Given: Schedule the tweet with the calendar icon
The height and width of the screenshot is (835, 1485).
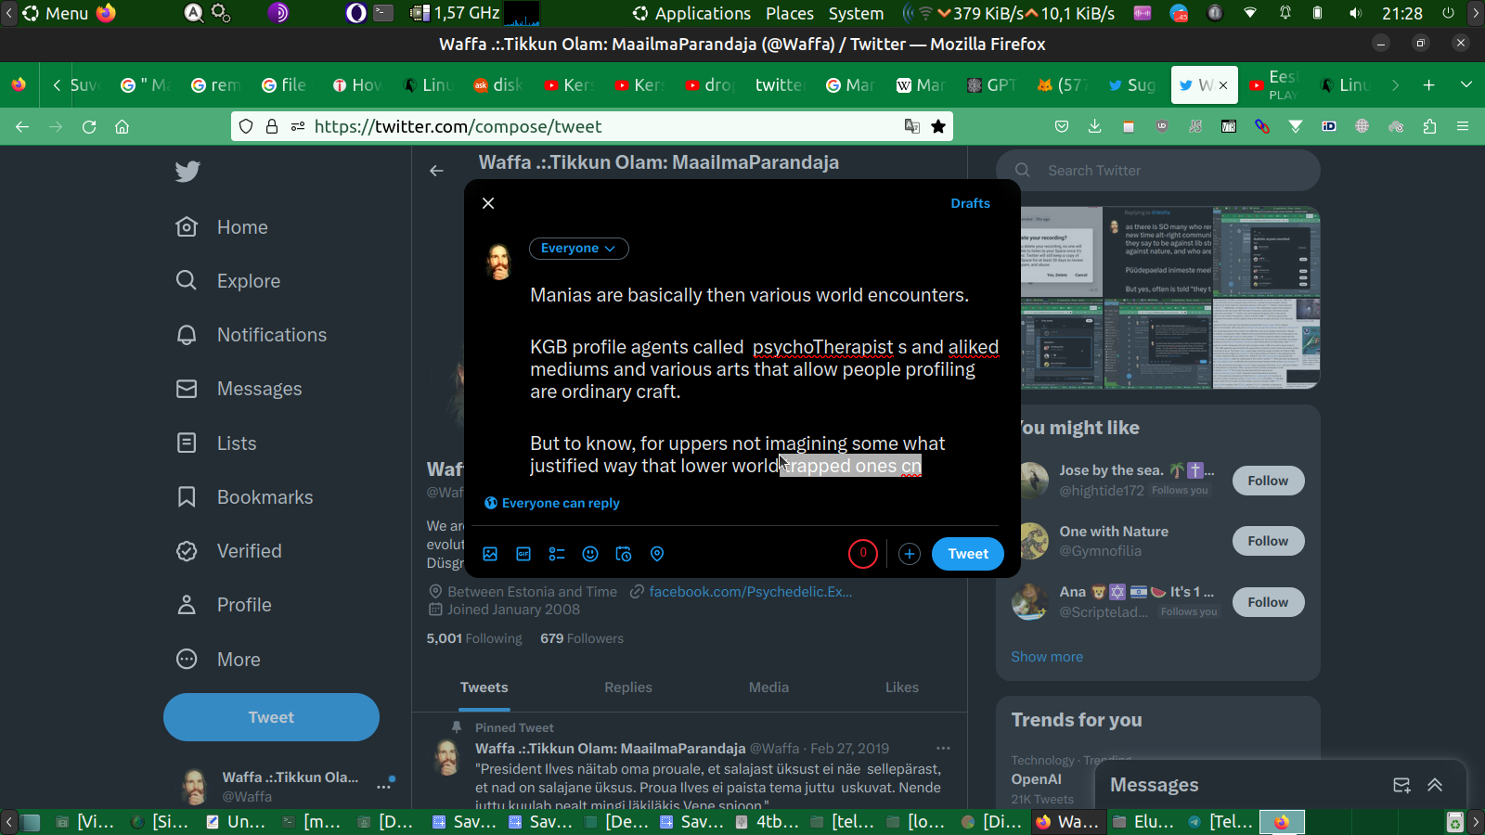Looking at the screenshot, I should coord(624,554).
